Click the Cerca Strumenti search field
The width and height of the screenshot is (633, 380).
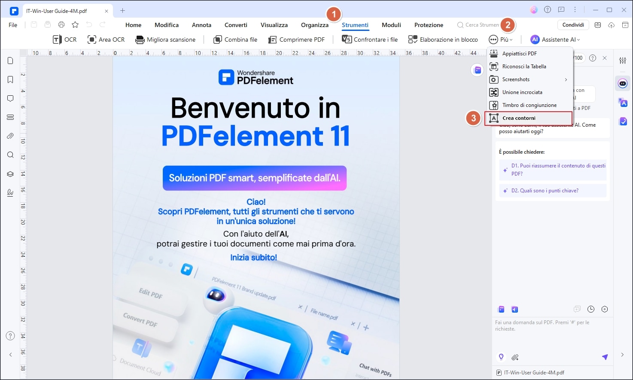pyautogui.click(x=479, y=25)
